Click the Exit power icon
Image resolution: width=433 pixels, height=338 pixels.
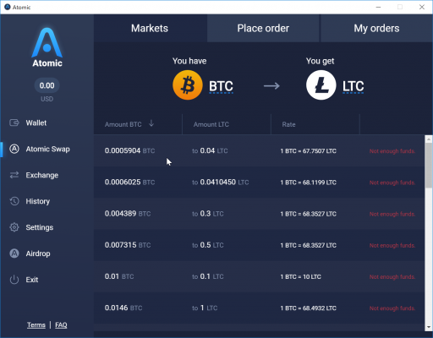tap(14, 280)
